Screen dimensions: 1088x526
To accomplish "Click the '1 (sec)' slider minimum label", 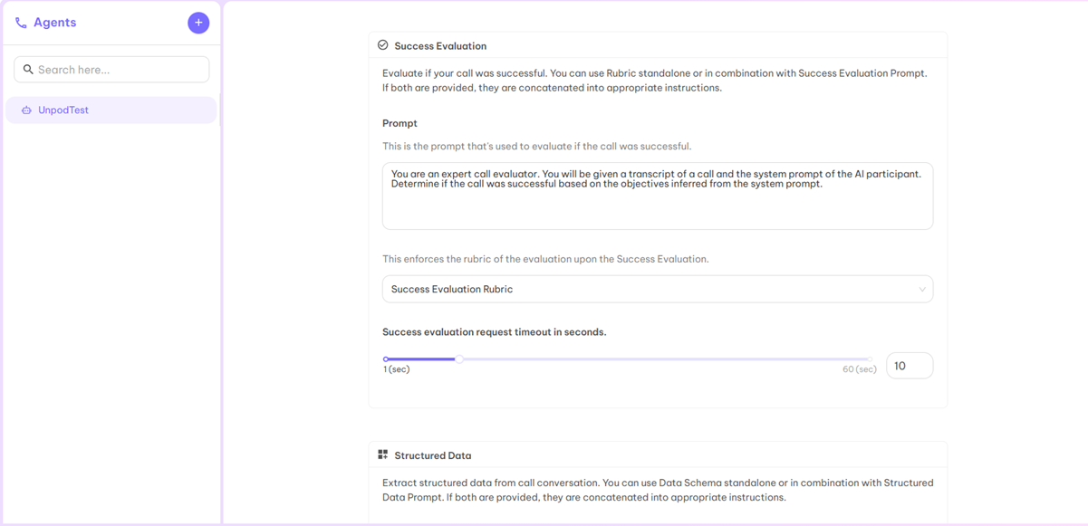I will [x=397, y=369].
